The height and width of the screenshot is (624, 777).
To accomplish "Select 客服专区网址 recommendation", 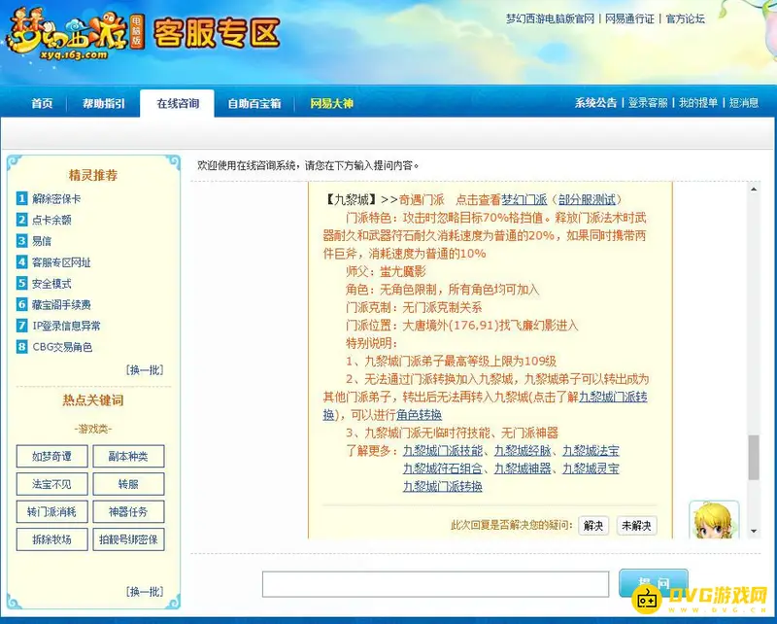I will (x=61, y=262).
